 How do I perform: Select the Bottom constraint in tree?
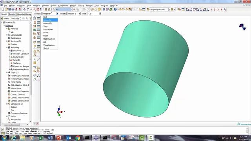(14, 107)
